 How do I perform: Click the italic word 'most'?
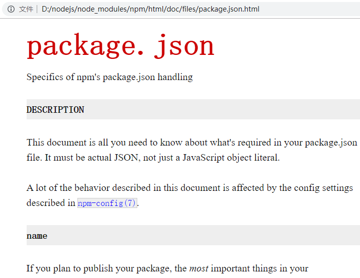click(199, 268)
